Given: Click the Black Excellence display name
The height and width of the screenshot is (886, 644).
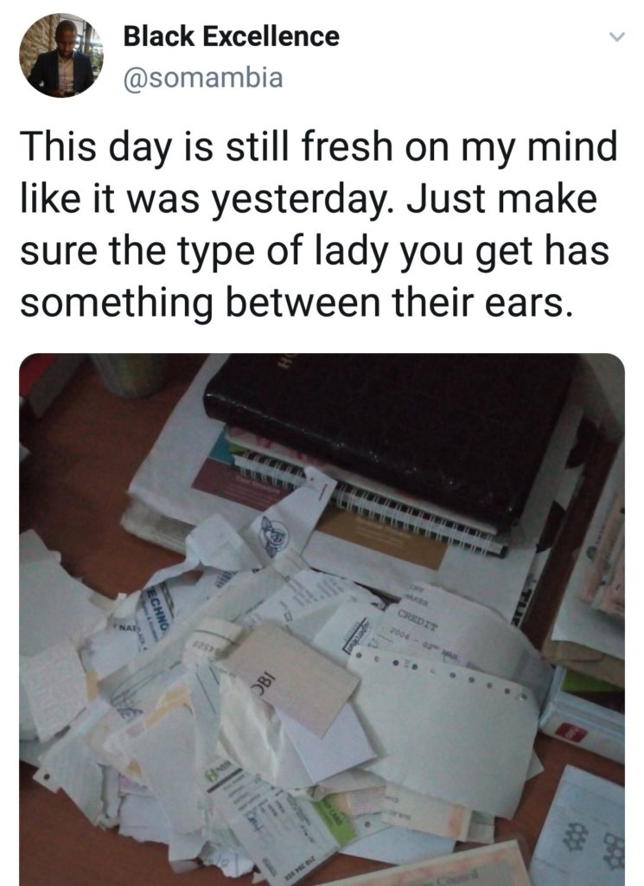Looking at the screenshot, I should [232, 36].
